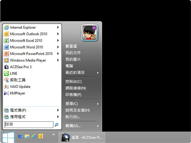Expand the 關機(U) options arrow
The width and height of the screenshot is (191, 143).
tap(98, 126)
